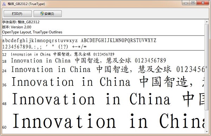Viewport: 211px width, 136px height.
Task: Click the size 24 sample text line
Action: [x=108, y=69]
